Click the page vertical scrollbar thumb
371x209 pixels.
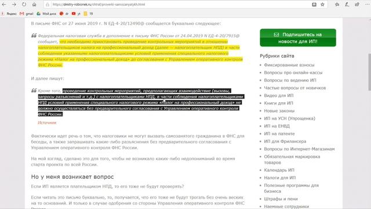[x=369, y=72]
